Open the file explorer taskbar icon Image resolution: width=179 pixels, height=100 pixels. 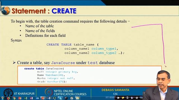(78, 98)
